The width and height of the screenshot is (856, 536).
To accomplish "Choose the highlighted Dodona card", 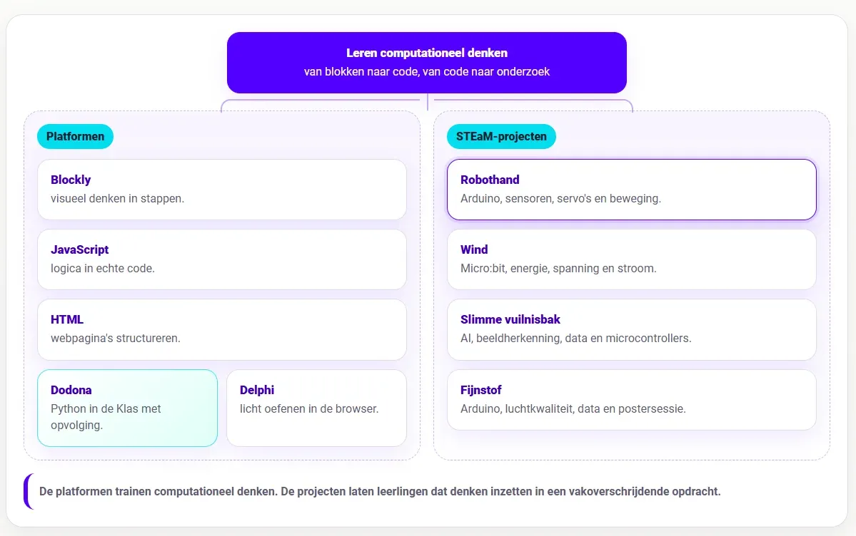I will pyautogui.click(x=127, y=408).
